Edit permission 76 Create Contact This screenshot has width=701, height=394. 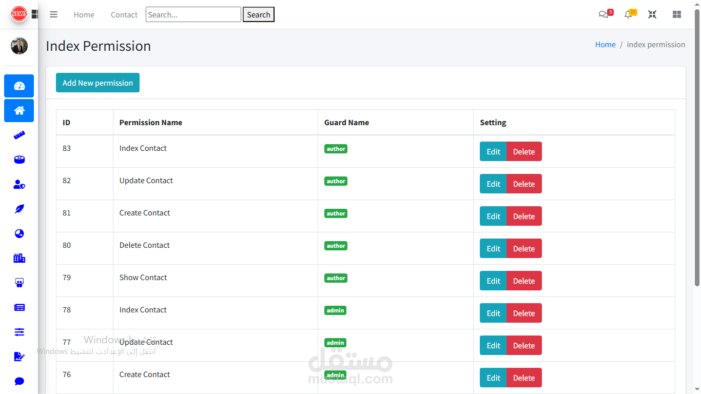(493, 378)
